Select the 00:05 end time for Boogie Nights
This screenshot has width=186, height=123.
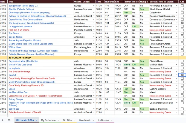(x=119, y=37)
